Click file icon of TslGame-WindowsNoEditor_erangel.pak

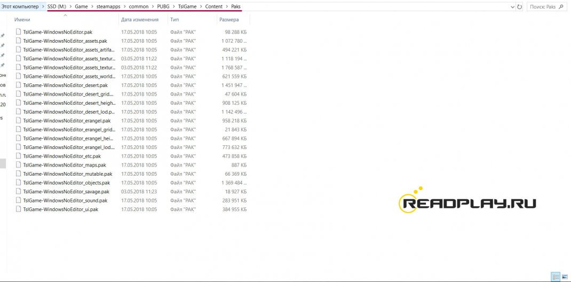[19, 121]
